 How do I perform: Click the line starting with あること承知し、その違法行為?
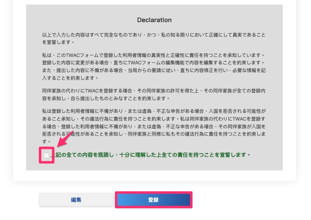[x=154, y=118]
